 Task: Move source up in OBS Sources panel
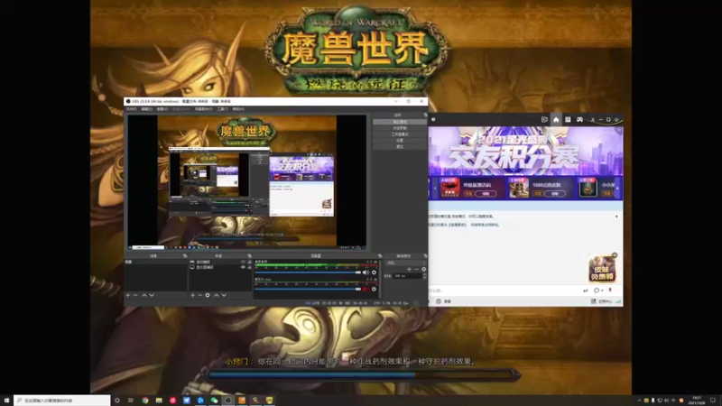(x=217, y=295)
